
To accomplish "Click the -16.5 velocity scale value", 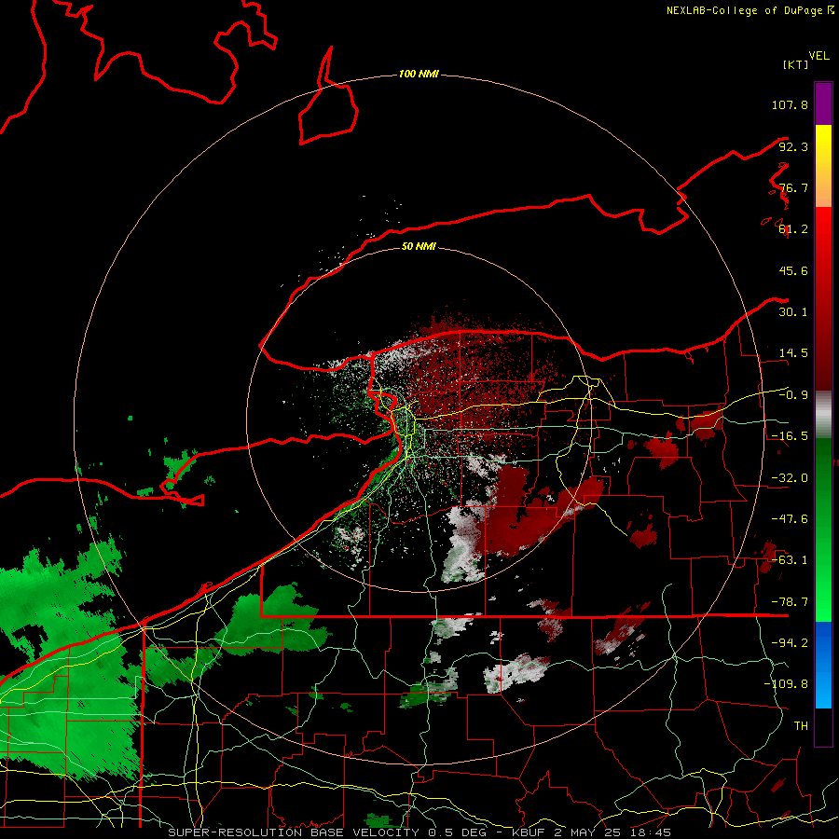I will point(790,436).
